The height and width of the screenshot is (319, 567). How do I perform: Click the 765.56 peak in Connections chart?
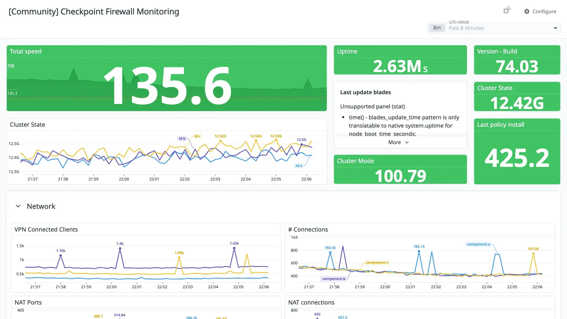click(x=330, y=252)
